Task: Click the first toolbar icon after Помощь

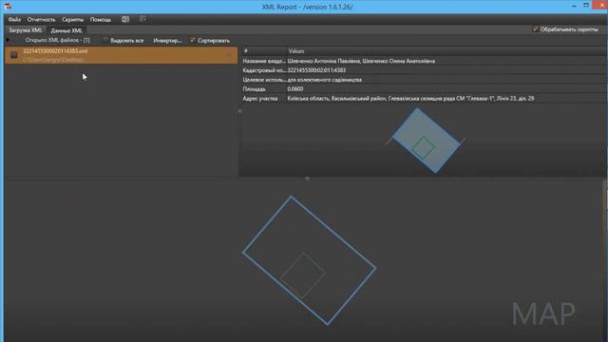Action: tap(125, 19)
